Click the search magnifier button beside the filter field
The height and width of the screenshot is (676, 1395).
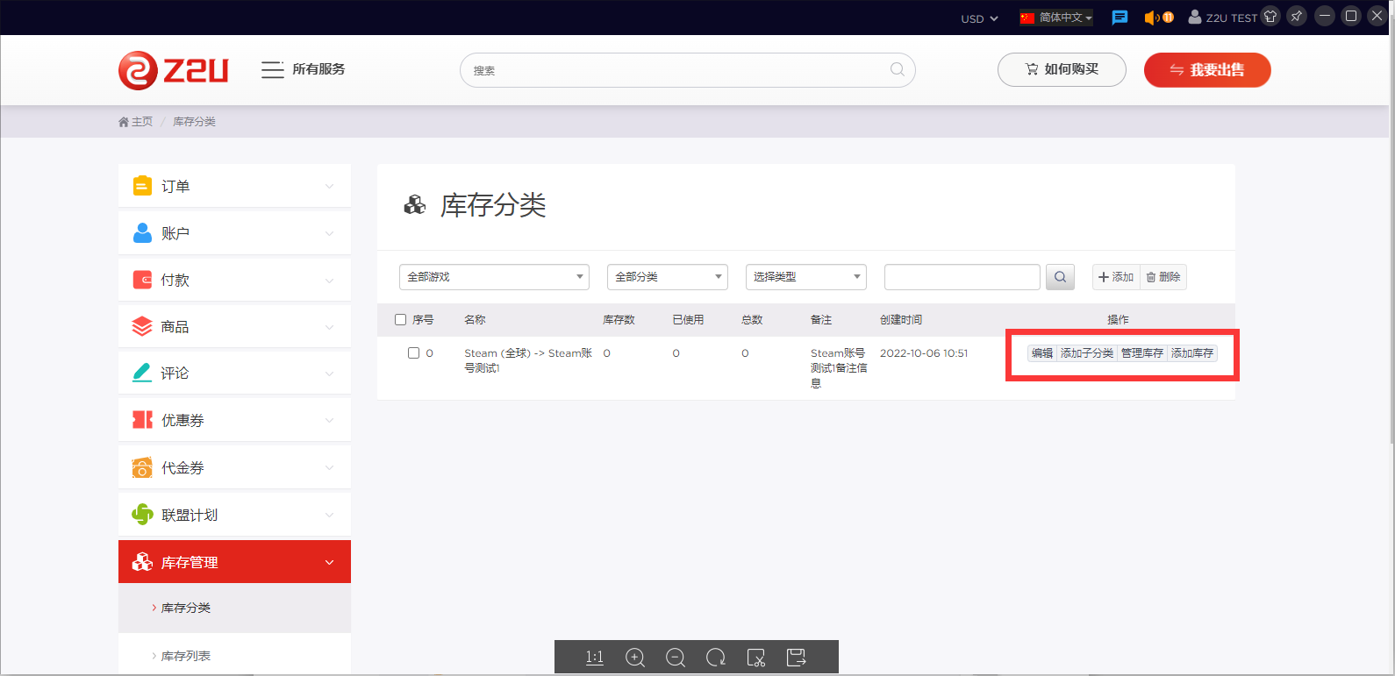[x=1060, y=277]
